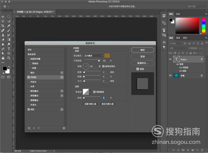This screenshot has height=153, width=208.
Task: Enable the 斜面和浮雕 (Bevel & Emboss) checkbox
Action: pyautogui.click(x=28, y=59)
